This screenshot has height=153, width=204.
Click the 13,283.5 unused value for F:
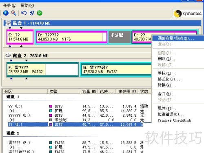click(129, 142)
